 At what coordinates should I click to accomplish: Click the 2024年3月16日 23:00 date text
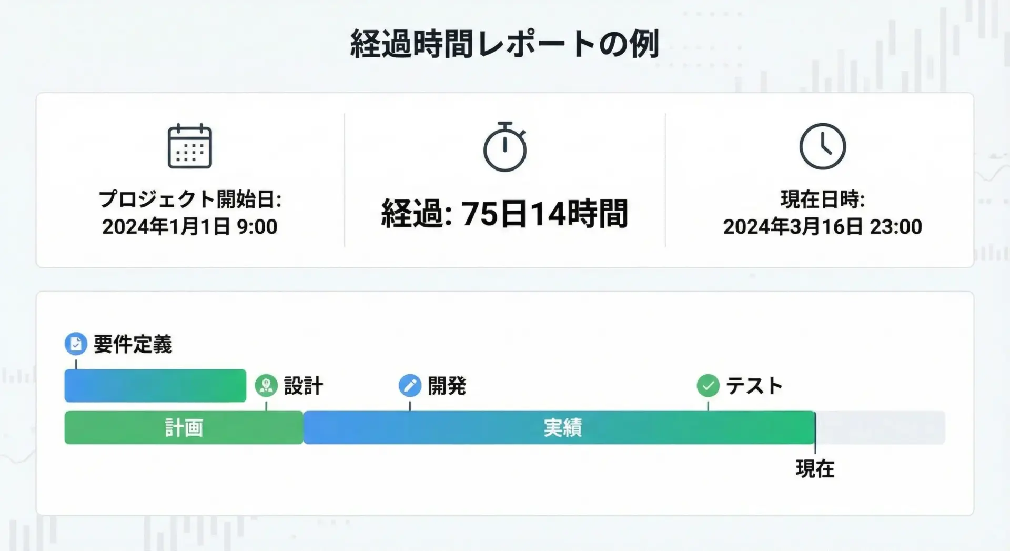(x=822, y=227)
